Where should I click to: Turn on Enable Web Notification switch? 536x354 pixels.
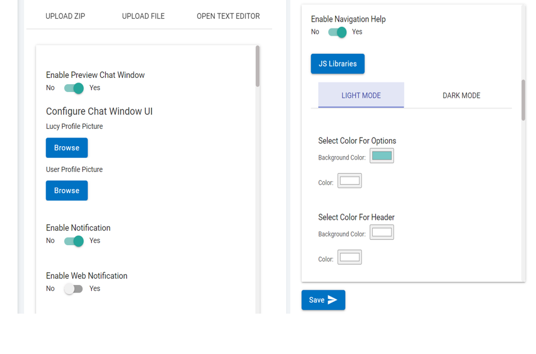pos(74,289)
